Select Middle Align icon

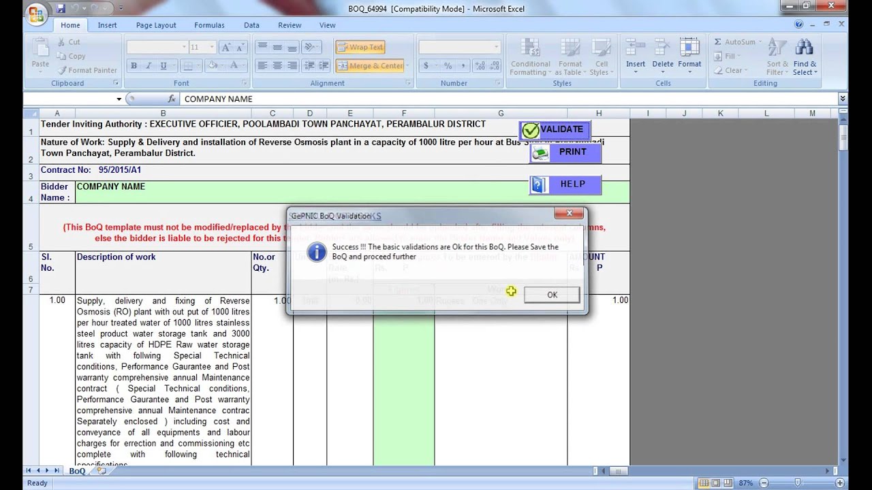tap(277, 47)
